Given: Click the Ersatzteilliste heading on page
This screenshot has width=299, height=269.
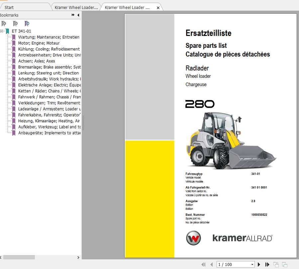Looking at the screenshot, I should [x=208, y=33].
